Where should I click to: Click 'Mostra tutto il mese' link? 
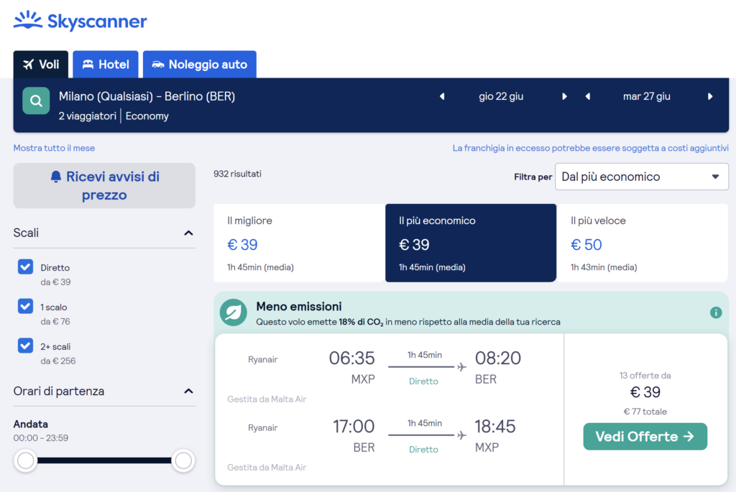click(x=54, y=148)
